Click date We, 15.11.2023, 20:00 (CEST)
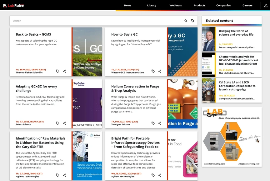This screenshot has height=181, width=270. point(126,173)
